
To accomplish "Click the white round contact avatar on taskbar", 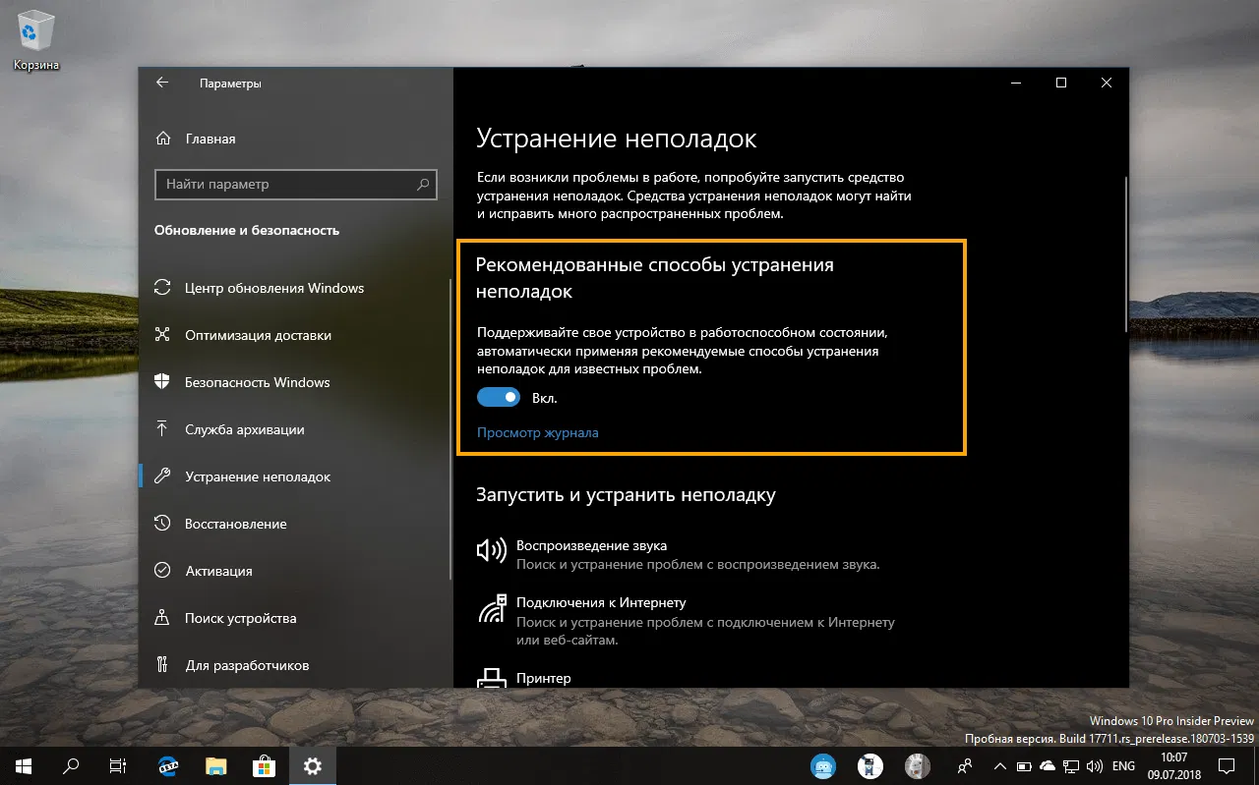I will click(869, 765).
